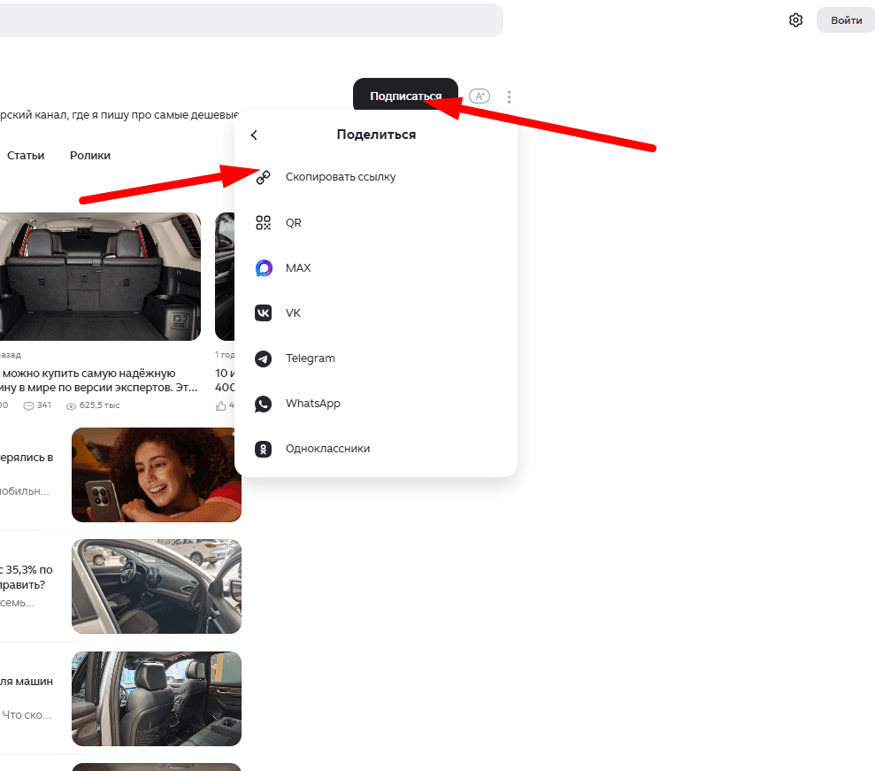Click the Подписаться subscribe button
The height and width of the screenshot is (771, 875).
pyautogui.click(x=406, y=96)
